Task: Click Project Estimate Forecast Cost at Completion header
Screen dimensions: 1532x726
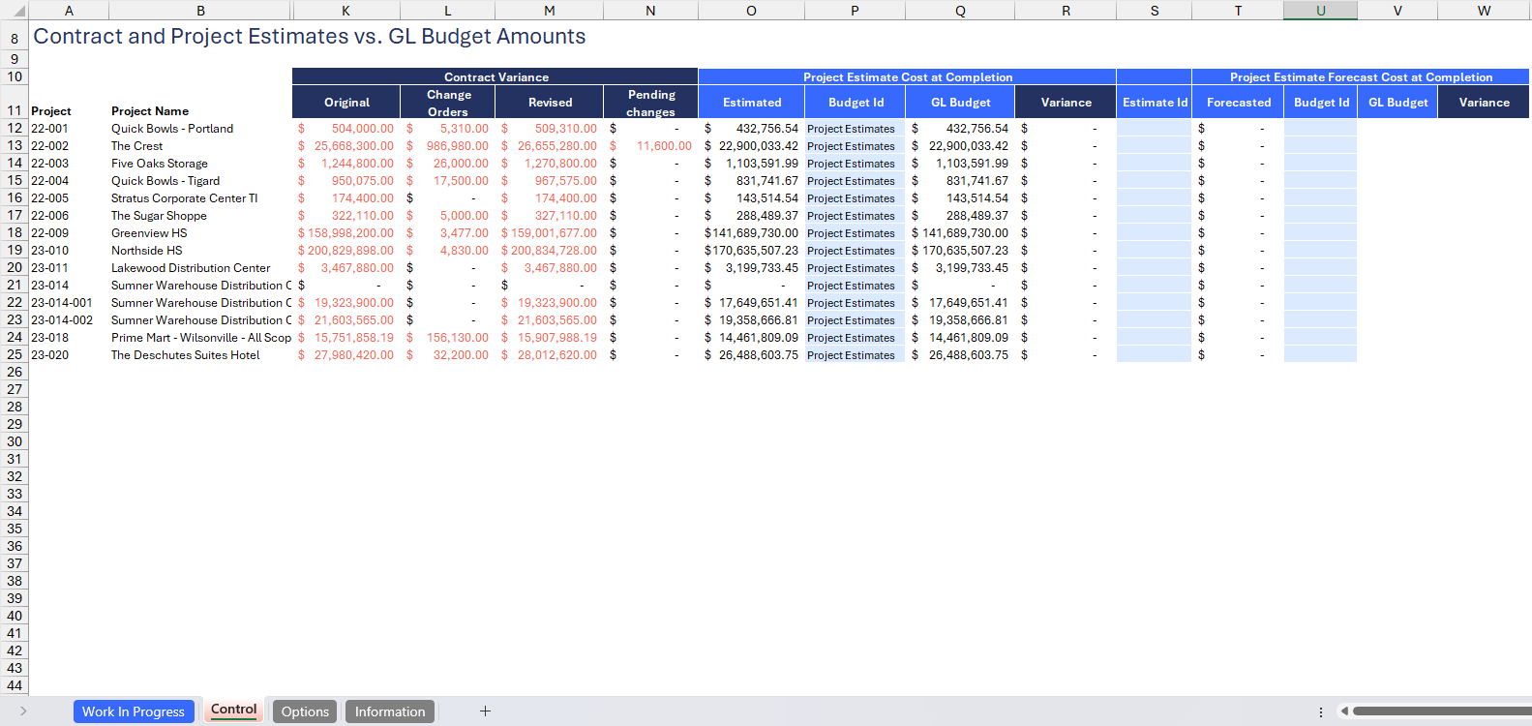Action: tap(1361, 76)
